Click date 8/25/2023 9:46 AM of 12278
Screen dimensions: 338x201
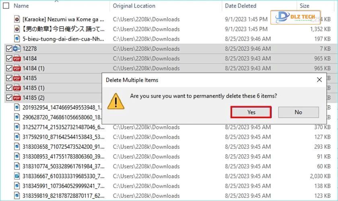(x=248, y=49)
